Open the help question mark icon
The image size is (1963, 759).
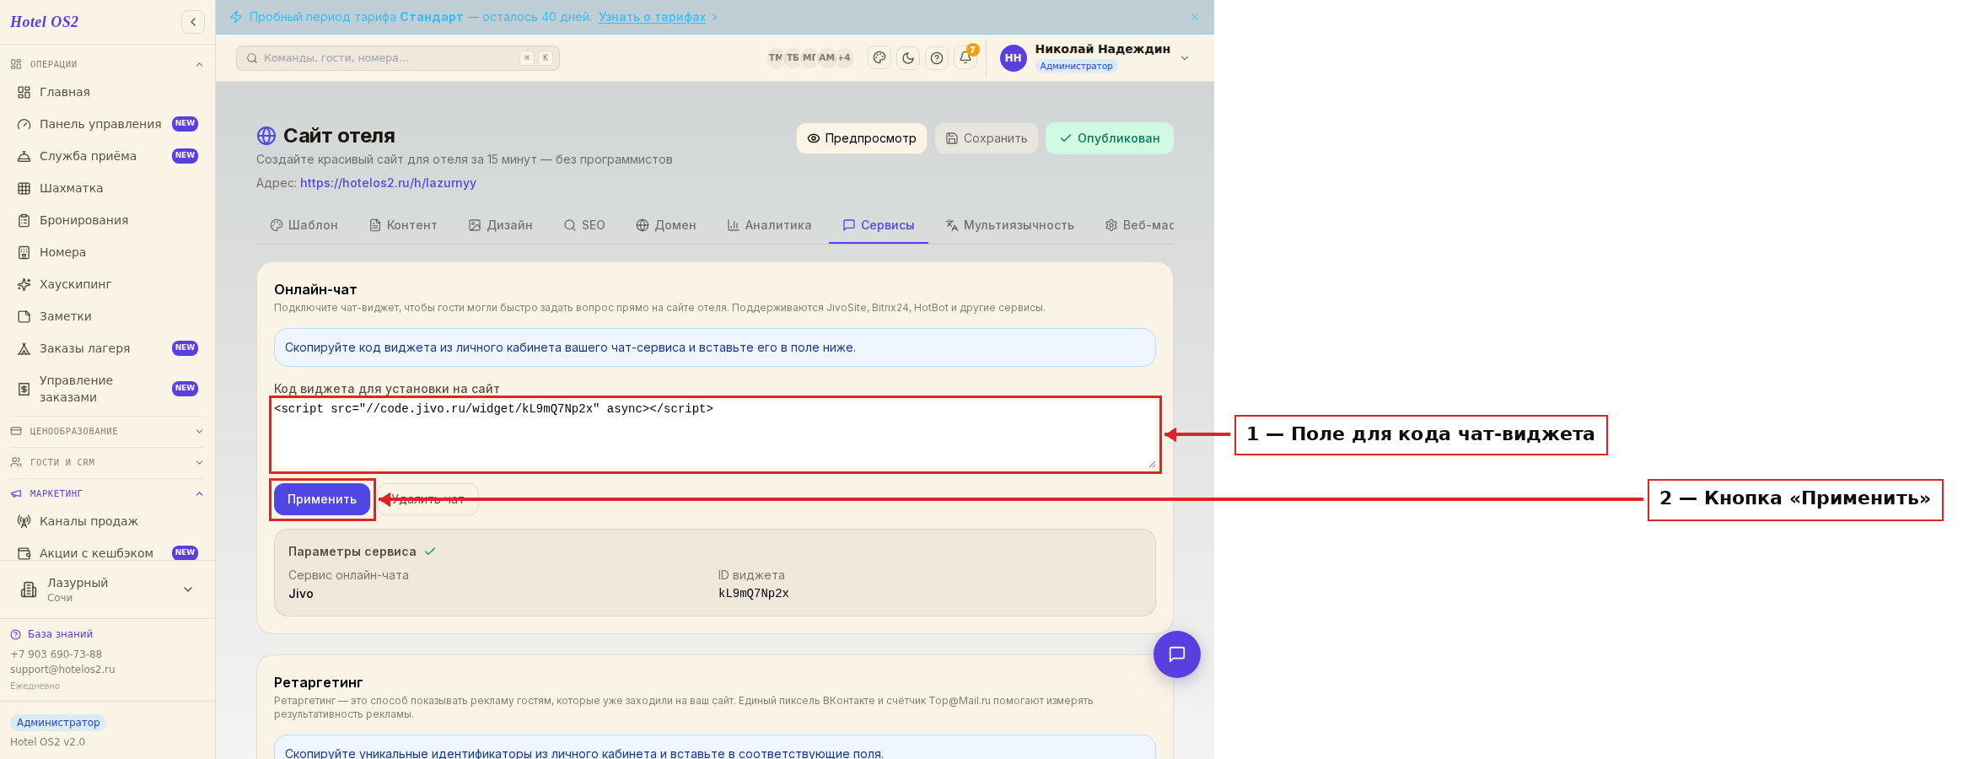tap(937, 58)
